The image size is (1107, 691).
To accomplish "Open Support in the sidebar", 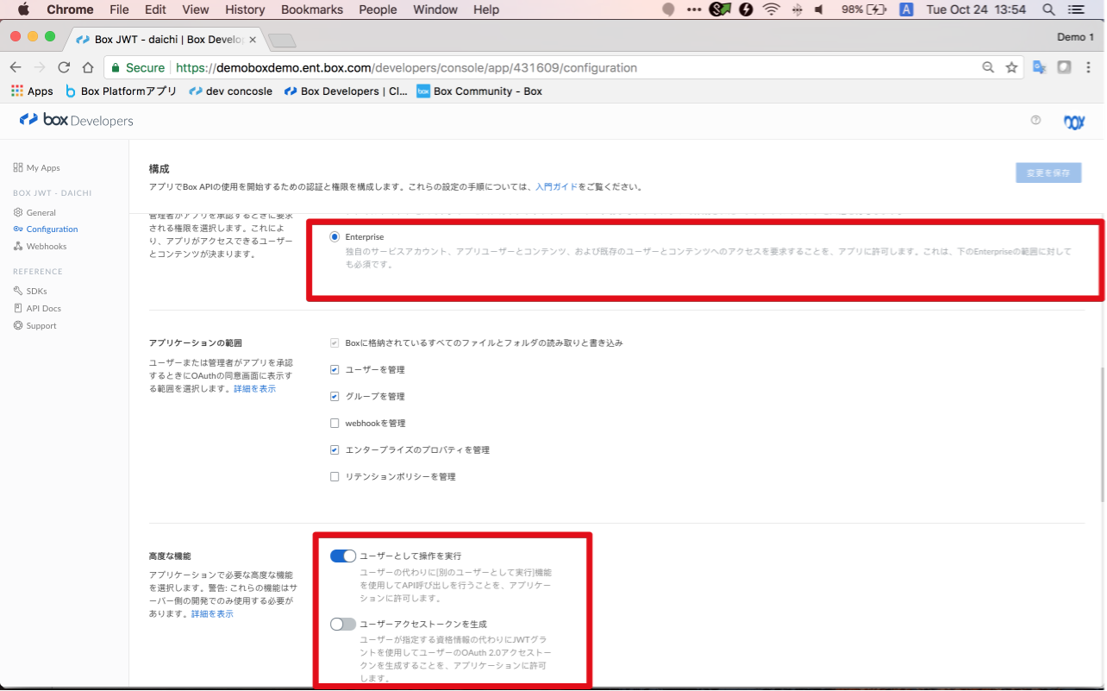I will pos(35,326).
